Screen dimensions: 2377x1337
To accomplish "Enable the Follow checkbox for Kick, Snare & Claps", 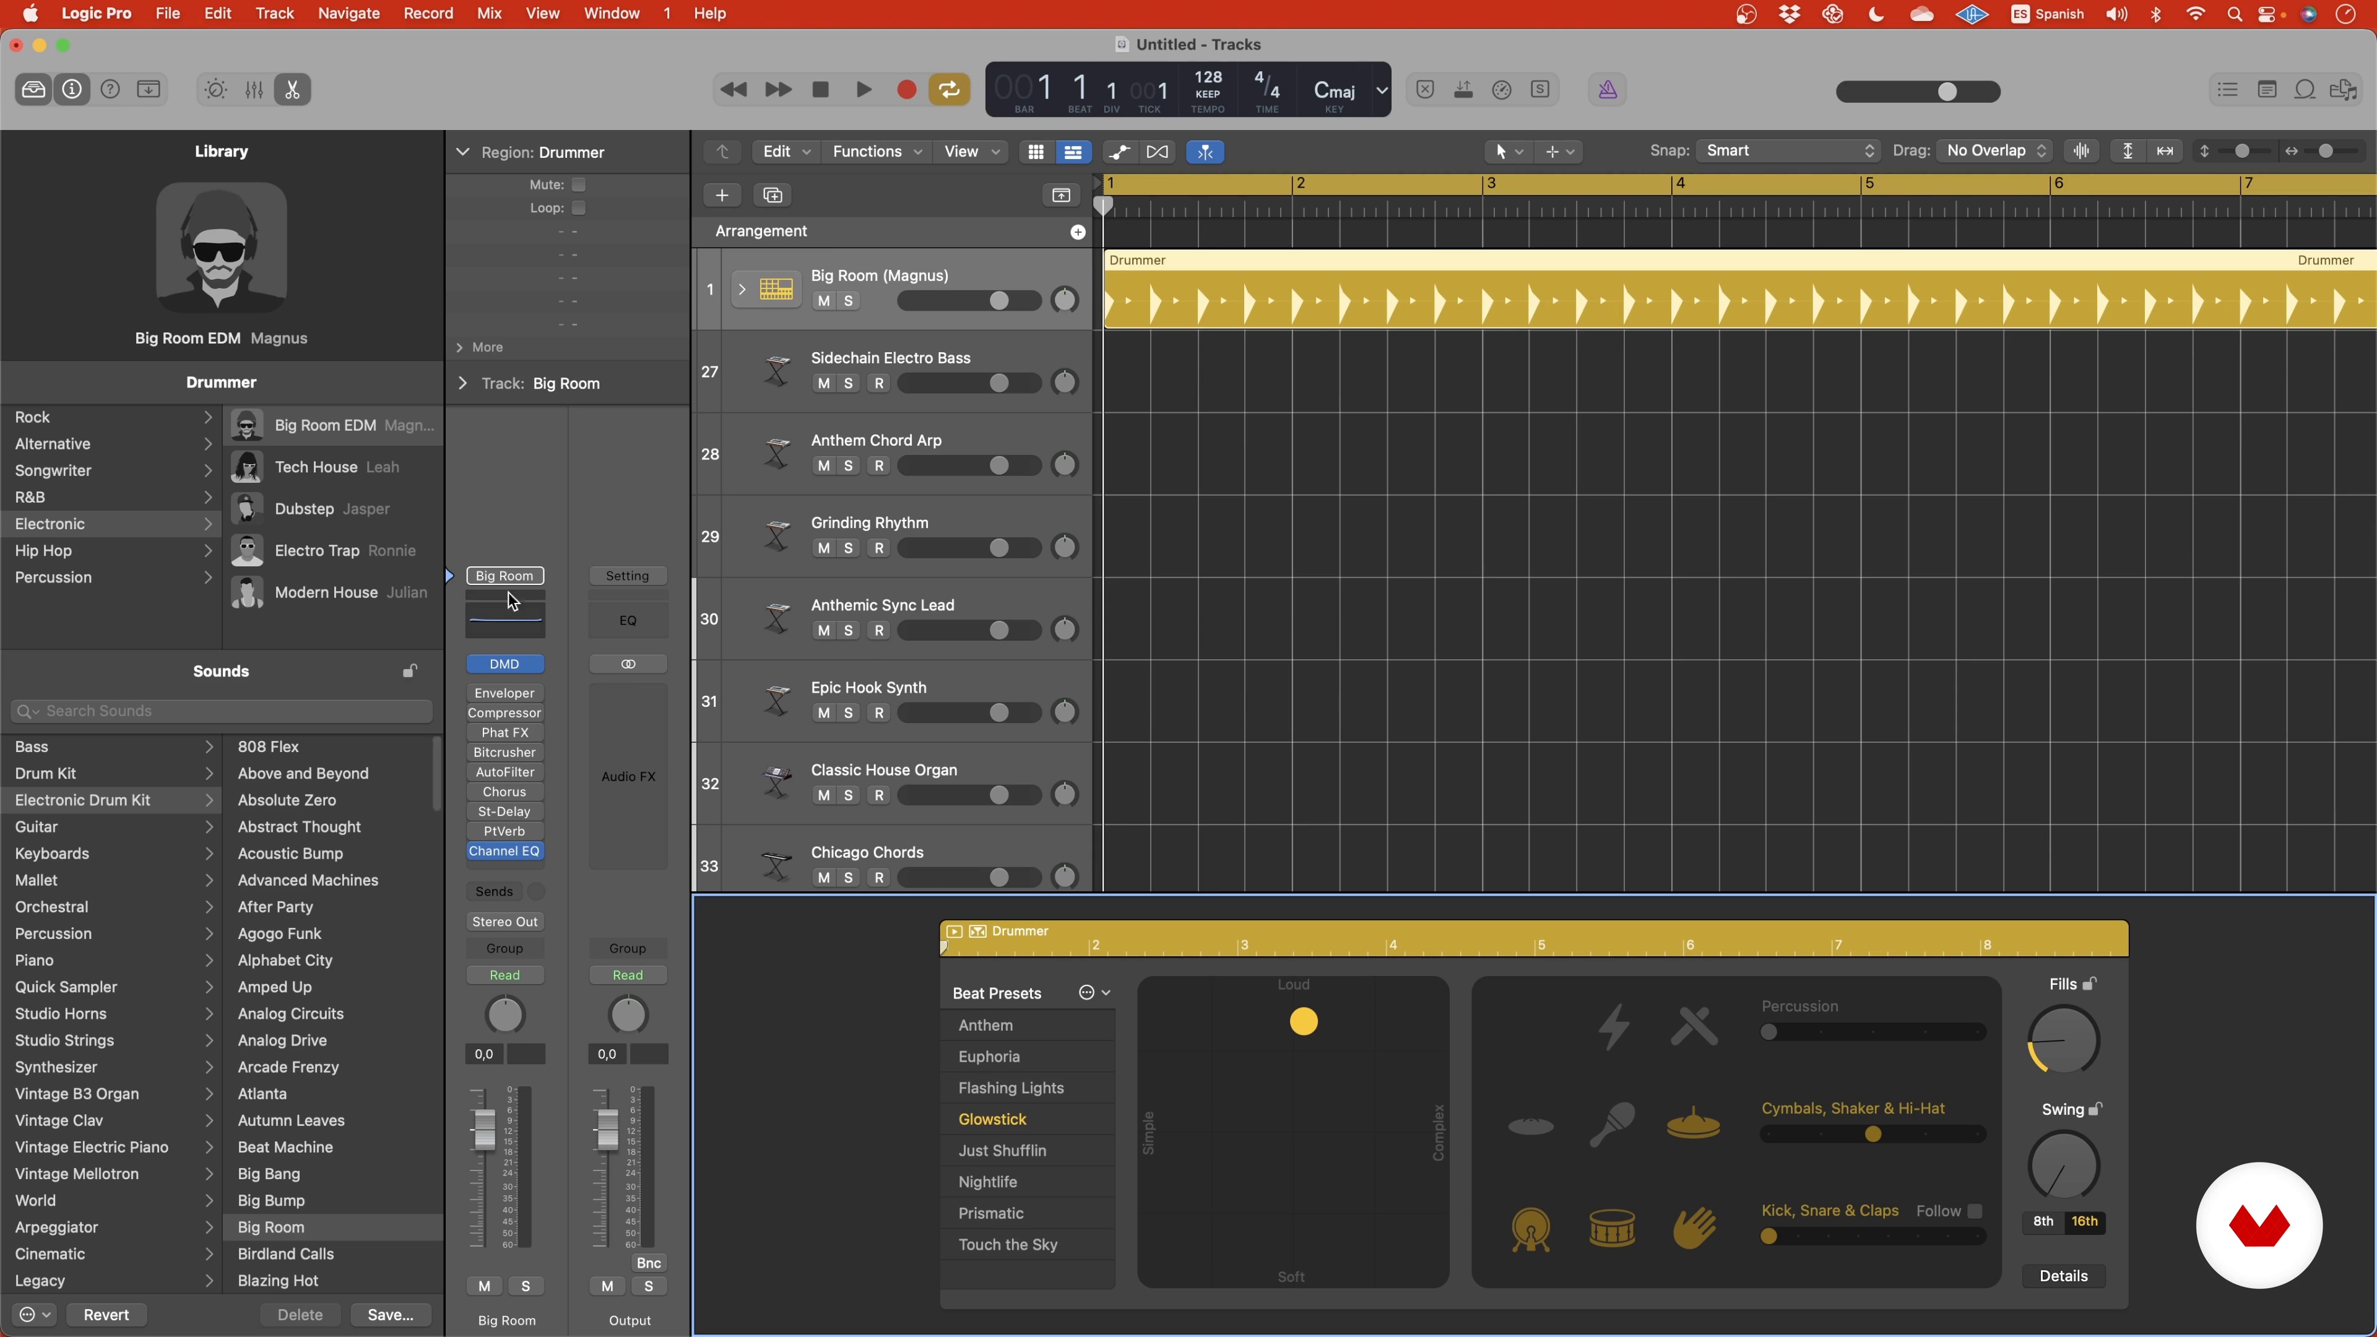I will (x=1975, y=1211).
